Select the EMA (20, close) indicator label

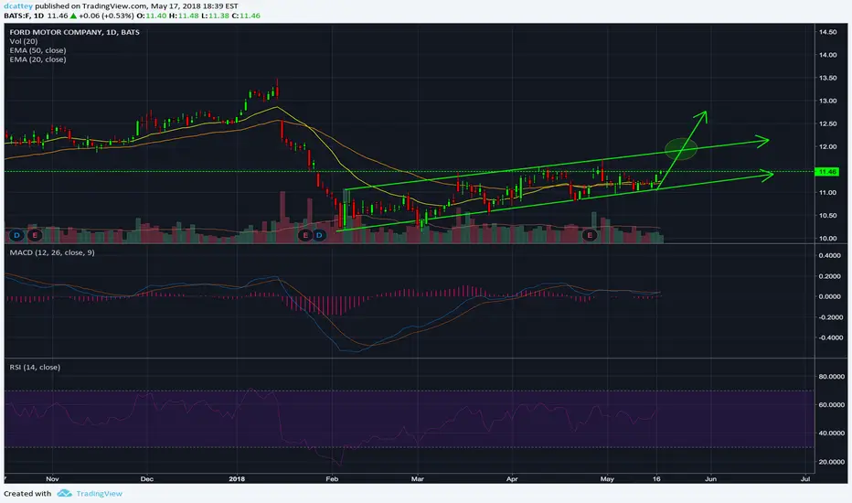pos(37,59)
